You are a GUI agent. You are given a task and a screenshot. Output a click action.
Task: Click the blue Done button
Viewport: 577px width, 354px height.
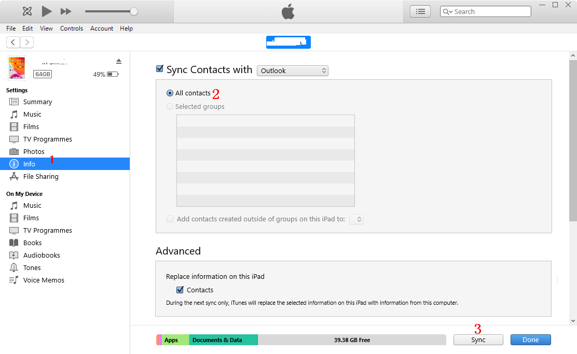pos(530,340)
